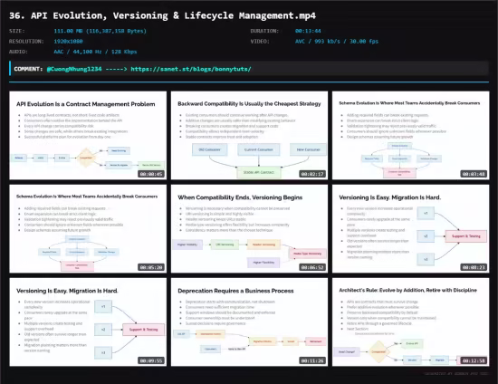Click the COMMENT: label
Screen dimensions: 498x384
coord(28,69)
